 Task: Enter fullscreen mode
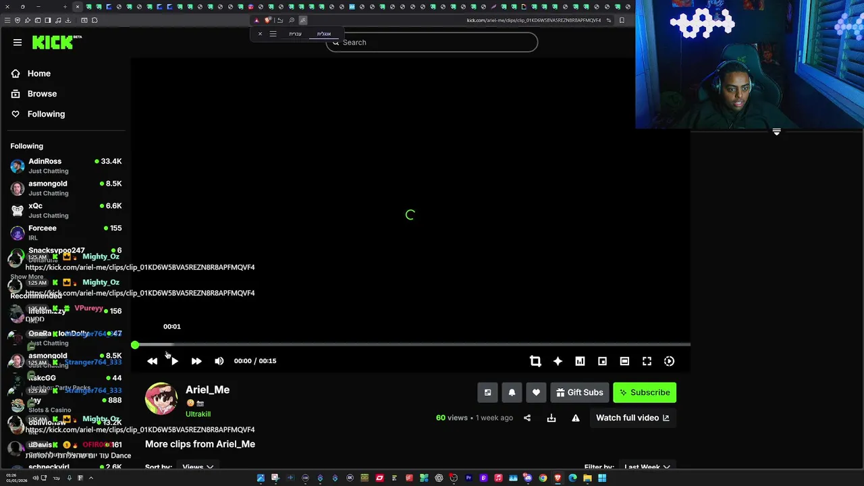647,361
